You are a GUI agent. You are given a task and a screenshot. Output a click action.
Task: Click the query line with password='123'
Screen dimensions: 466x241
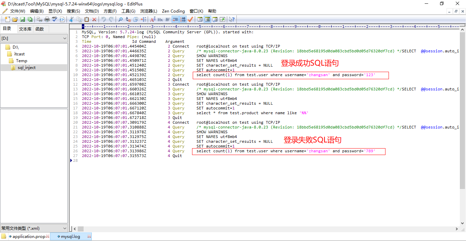coord(286,75)
